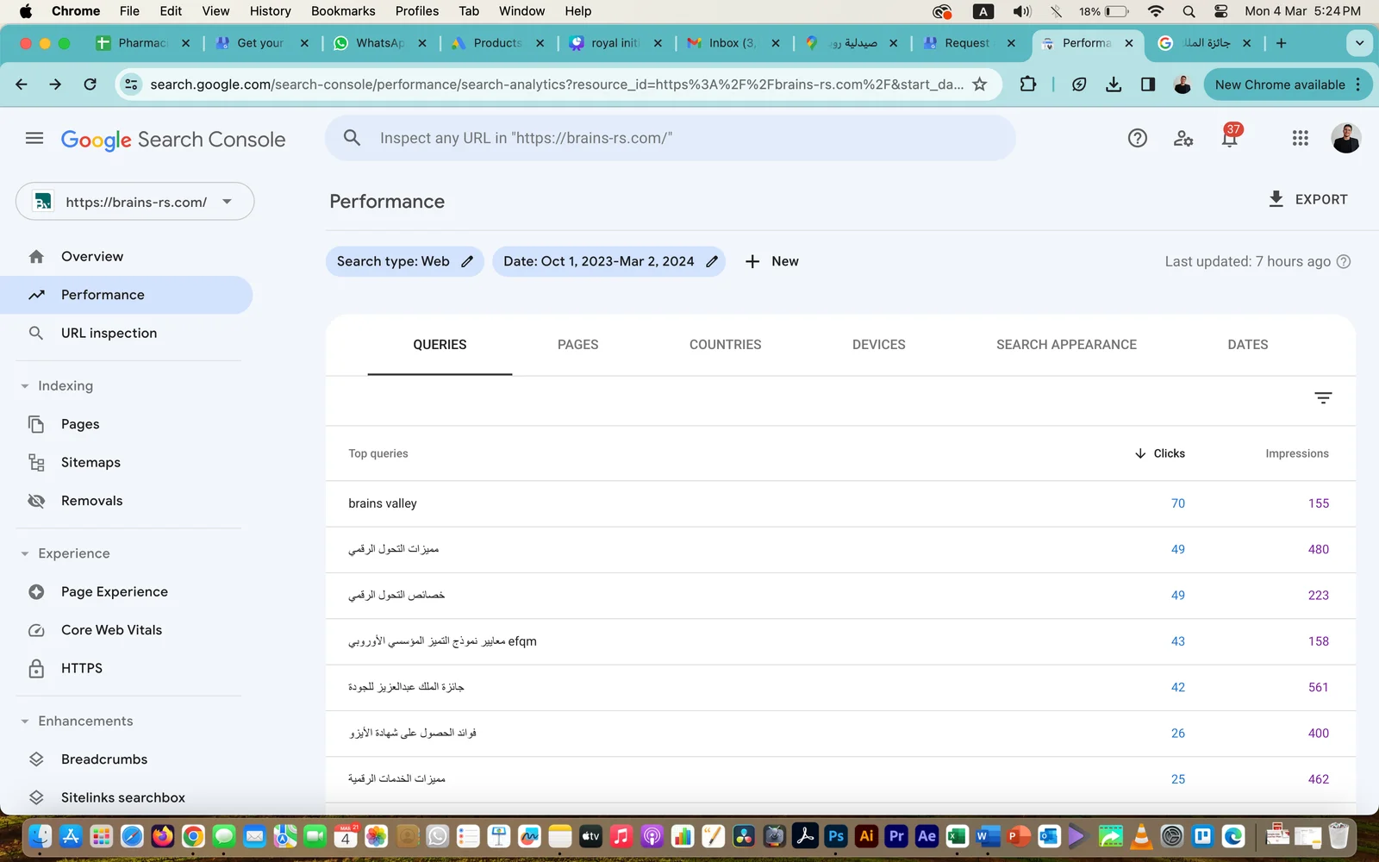Switch to the PAGES tab
The height and width of the screenshot is (862, 1379).
[x=577, y=345]
